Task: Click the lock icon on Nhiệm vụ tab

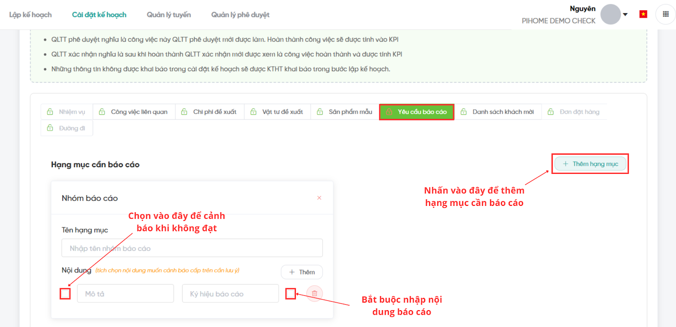Action: tap(50, 112)
